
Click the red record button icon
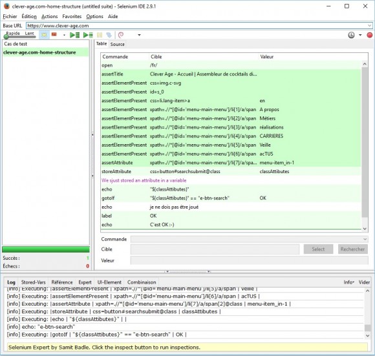[x=369, y=35]
